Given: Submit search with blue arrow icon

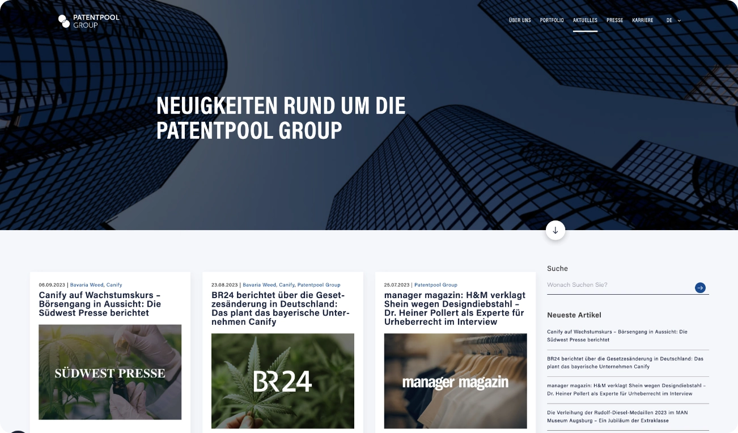Looking at the screenshot, I should coord(700,288).
